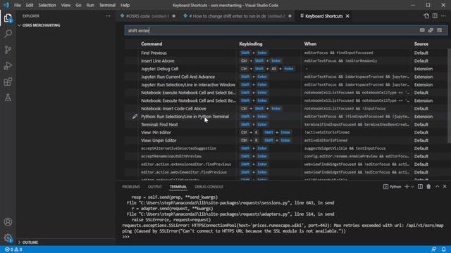Split the editor right icon
This screenshot has height=253, width=451.
point(435,16)
